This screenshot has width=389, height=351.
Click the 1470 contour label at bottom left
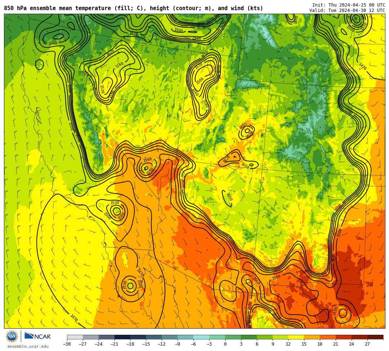74,318
